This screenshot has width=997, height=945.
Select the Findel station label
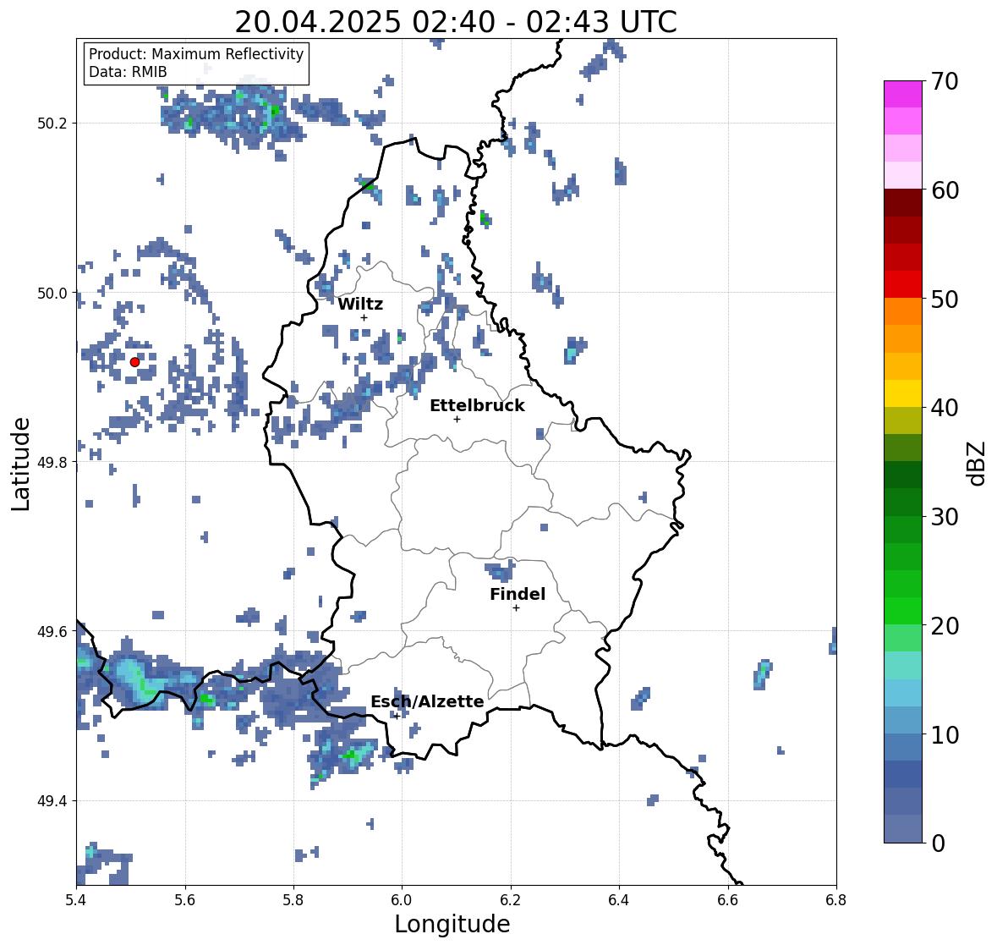tap(518, 594)
